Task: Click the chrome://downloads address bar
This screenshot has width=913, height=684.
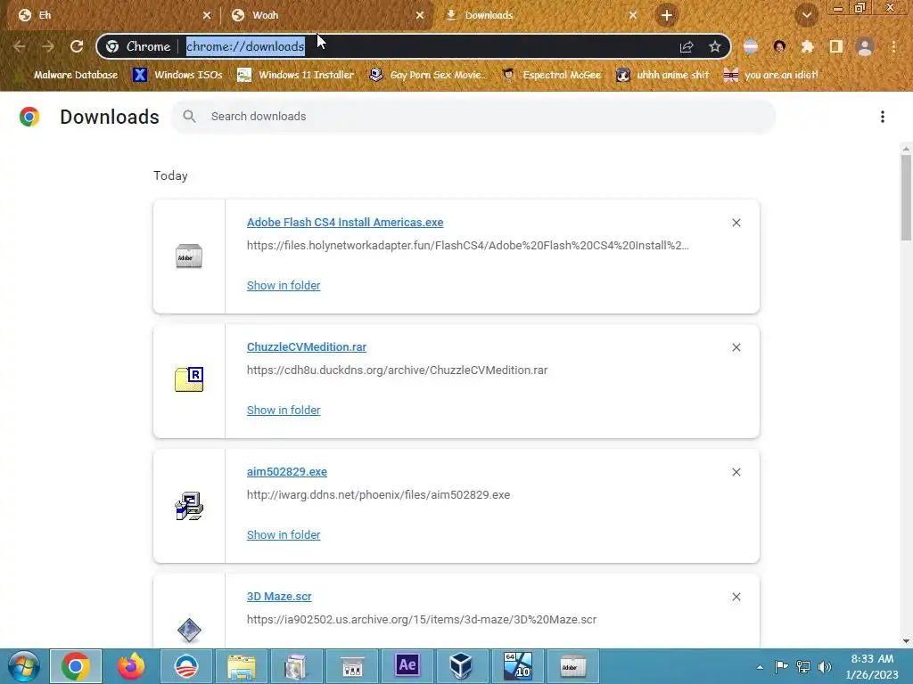Action: point(414,46)
